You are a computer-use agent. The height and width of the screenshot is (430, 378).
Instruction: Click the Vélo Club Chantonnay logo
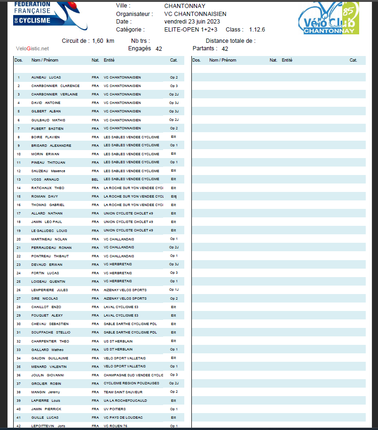pos(329,18)
